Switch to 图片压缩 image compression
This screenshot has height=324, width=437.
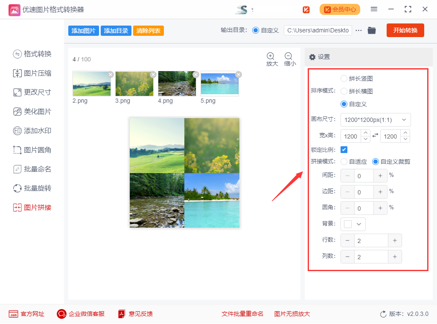(32, 73)
